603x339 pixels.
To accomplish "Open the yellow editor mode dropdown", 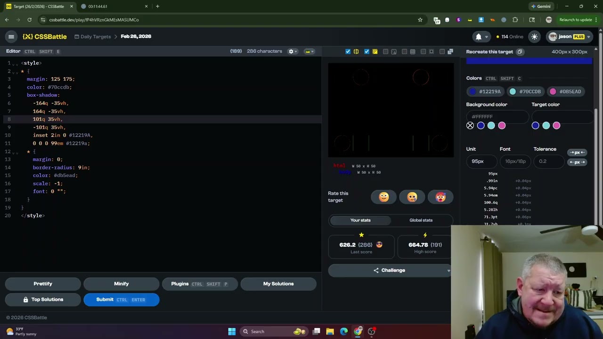I will (309, 51).
